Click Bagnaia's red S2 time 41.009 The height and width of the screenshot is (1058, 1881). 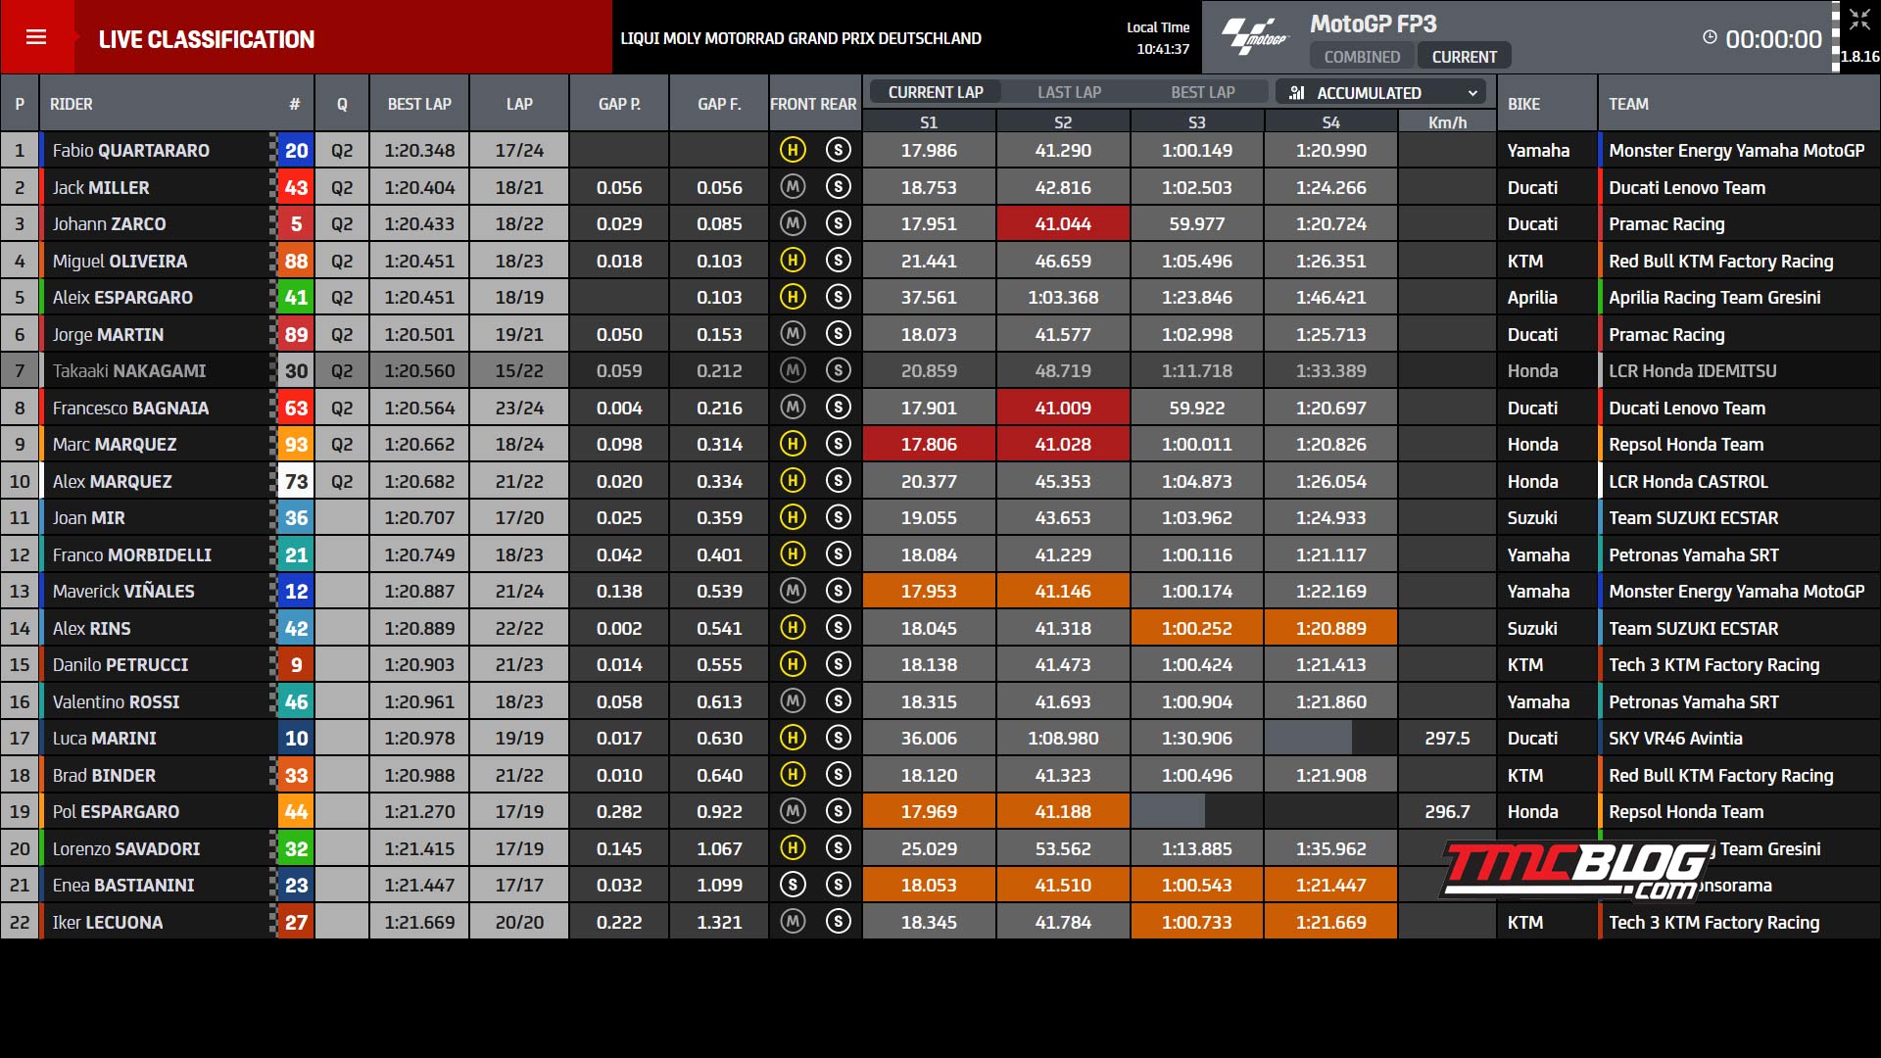pyautogui.click(x=1063, y=408)
